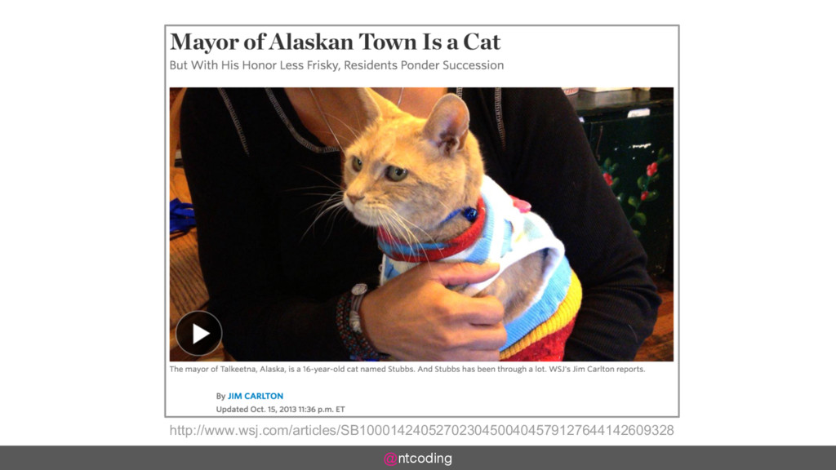The height and width of the screenshot is (470, 836).
Task: Open the wsj.com article URL below the frame
Action: pyautogui.click(x=422, y=430)
